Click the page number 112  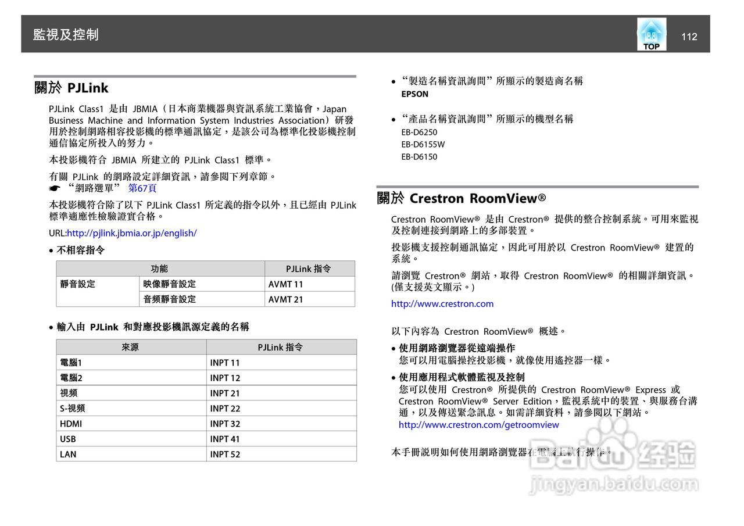tap(689, 37)
